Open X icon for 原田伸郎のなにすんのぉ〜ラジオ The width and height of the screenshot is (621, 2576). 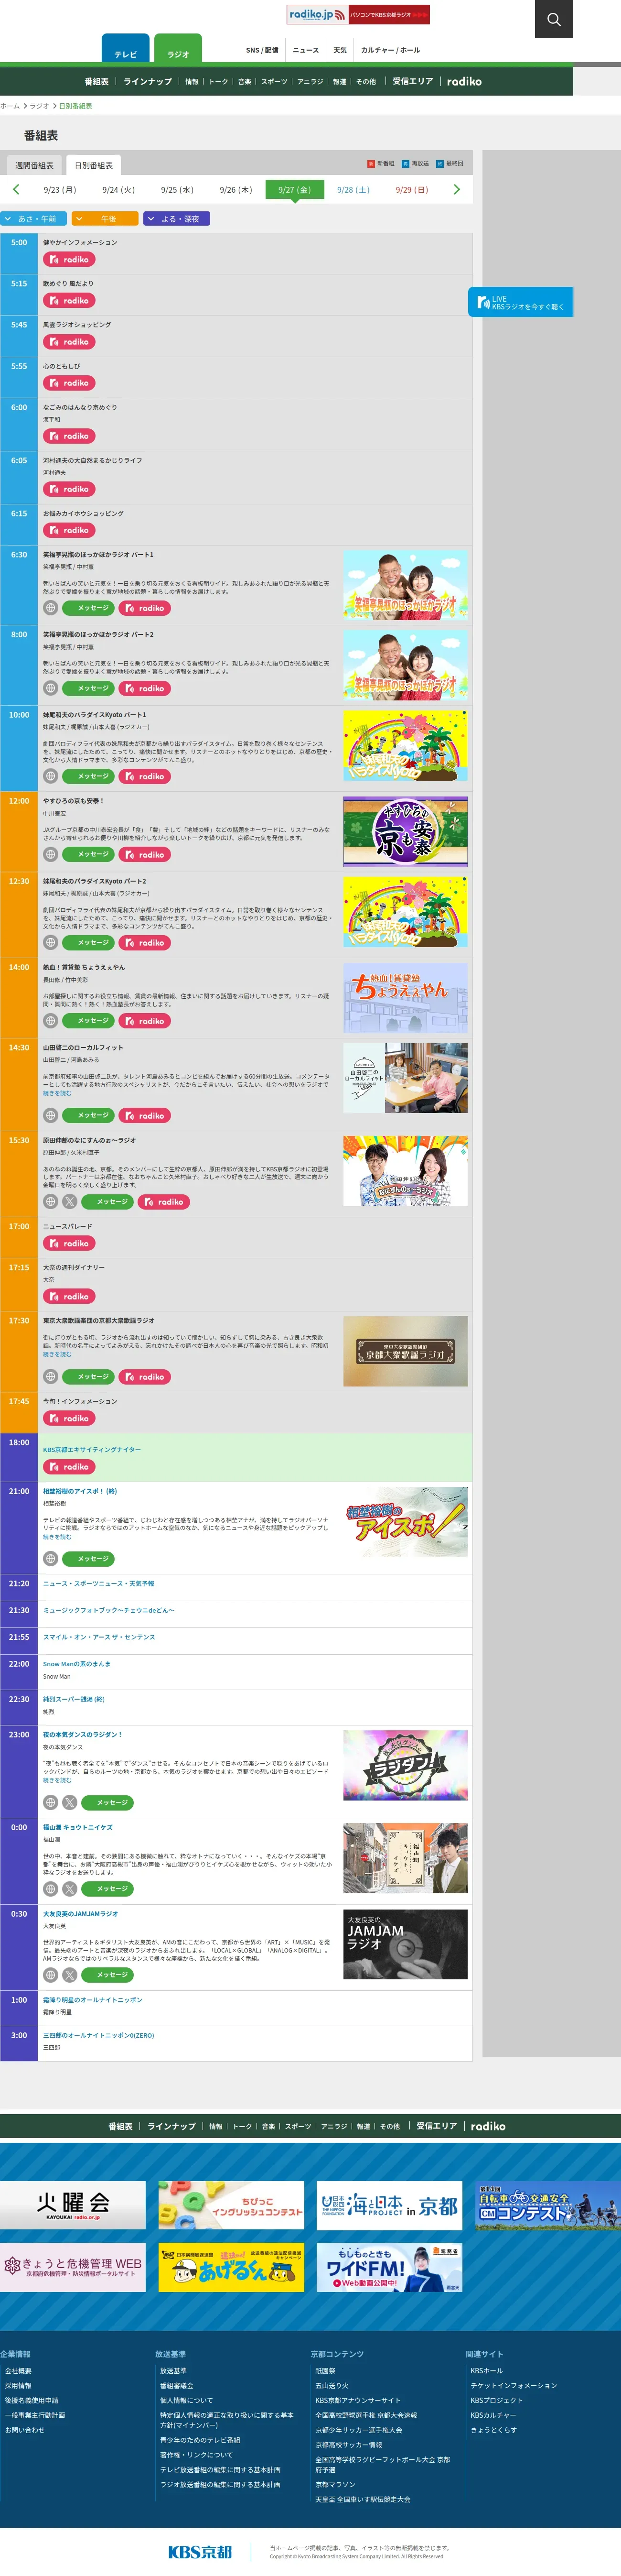point(69,1202)
